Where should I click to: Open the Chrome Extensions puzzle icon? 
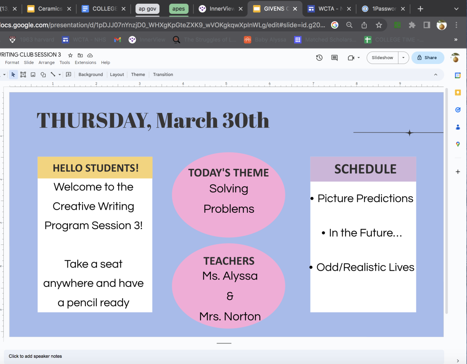point(412,25)
